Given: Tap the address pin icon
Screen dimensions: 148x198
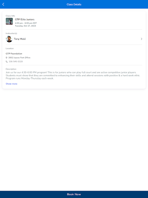Looking at the screenshot, I should tap(7, 58).
